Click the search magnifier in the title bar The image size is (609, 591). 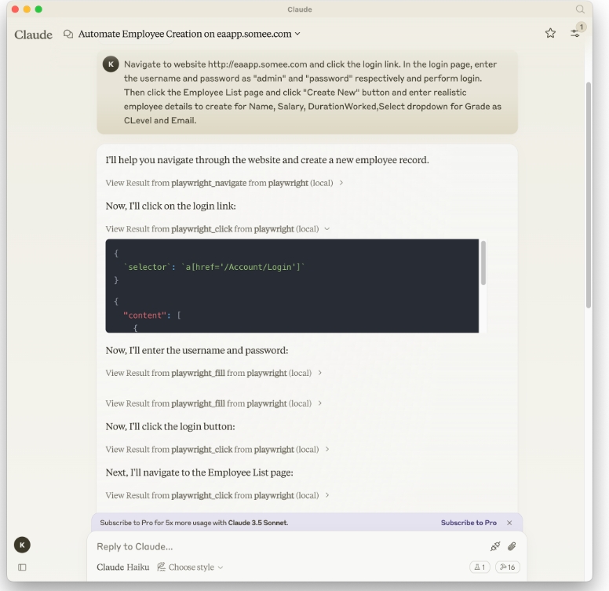tap(581, 9)
